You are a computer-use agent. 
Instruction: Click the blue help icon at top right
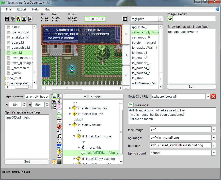[217, 9]
